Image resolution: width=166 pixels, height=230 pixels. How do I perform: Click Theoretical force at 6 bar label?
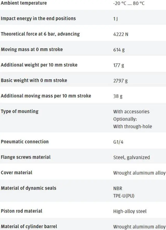(x=40, y=34)
